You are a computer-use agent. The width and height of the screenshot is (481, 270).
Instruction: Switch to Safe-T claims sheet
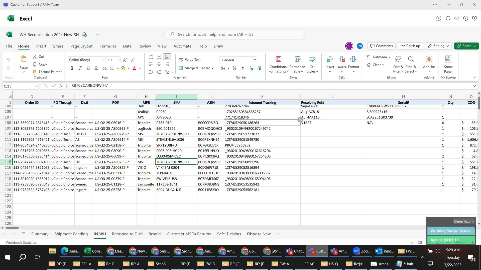[x=229, y=234]
